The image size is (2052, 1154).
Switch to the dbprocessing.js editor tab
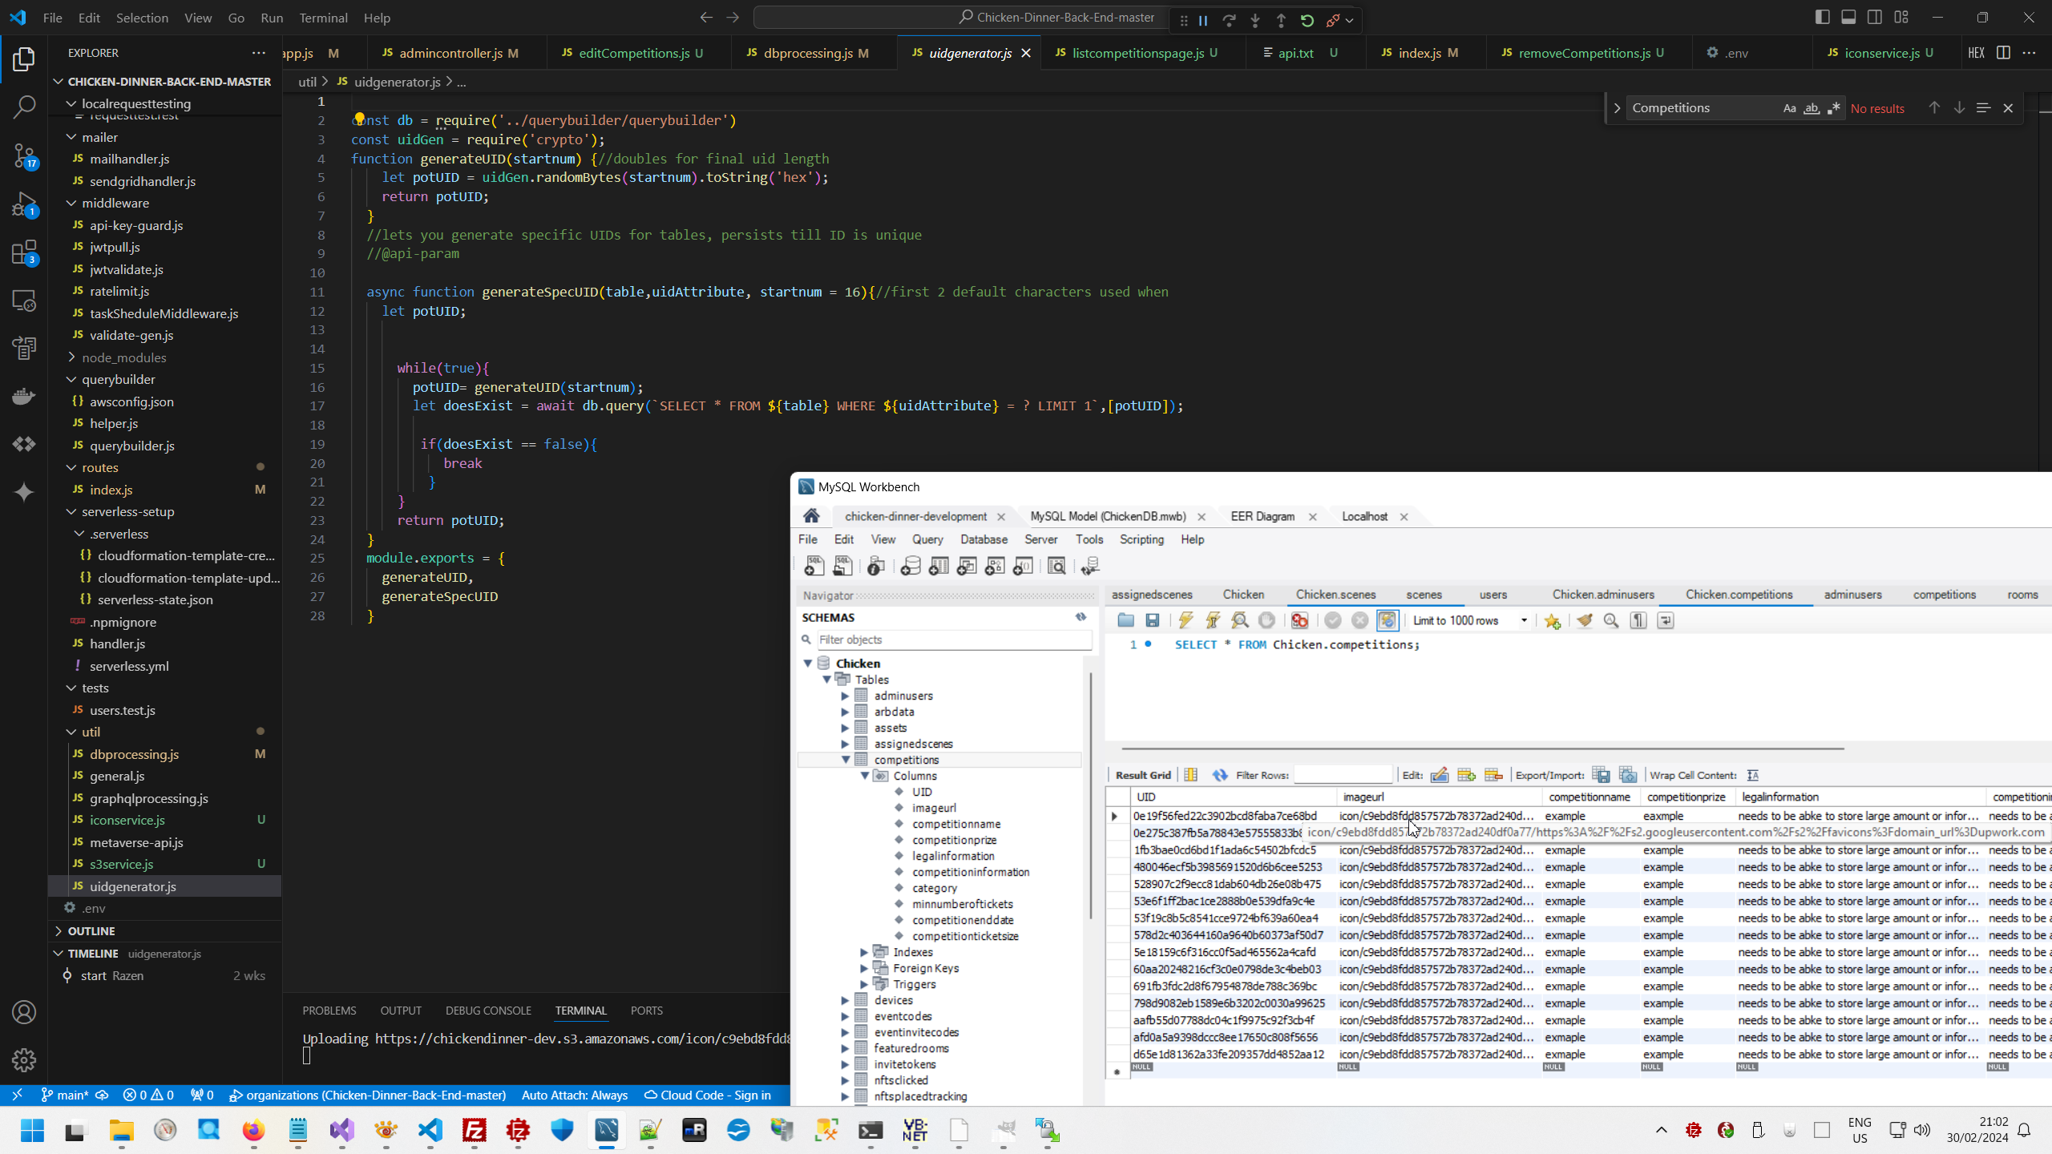[807, 53]
